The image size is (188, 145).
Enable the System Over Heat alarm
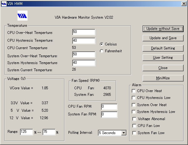pyautogui.click(x=134, y=105)
